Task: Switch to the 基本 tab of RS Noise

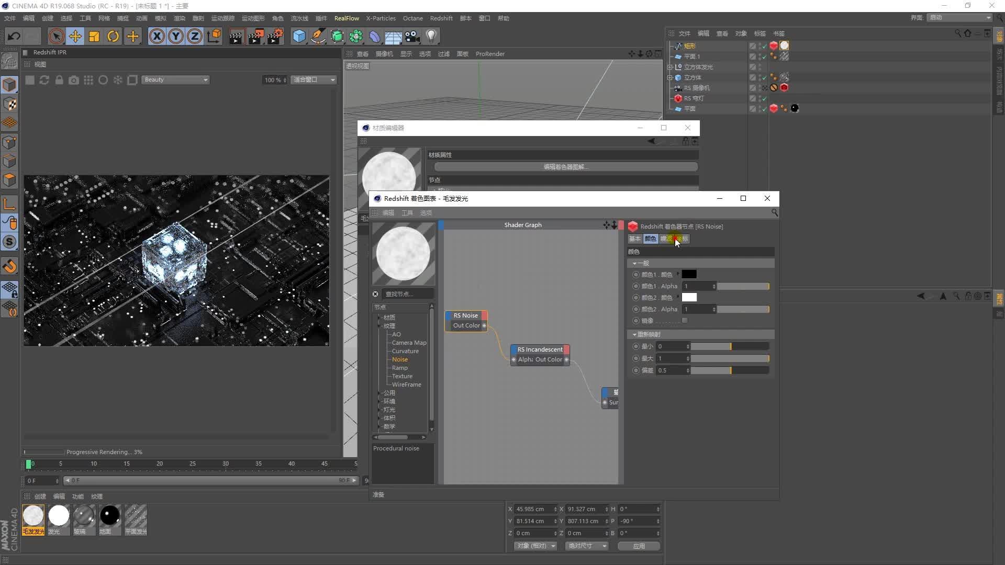Action: pos(634,239)
